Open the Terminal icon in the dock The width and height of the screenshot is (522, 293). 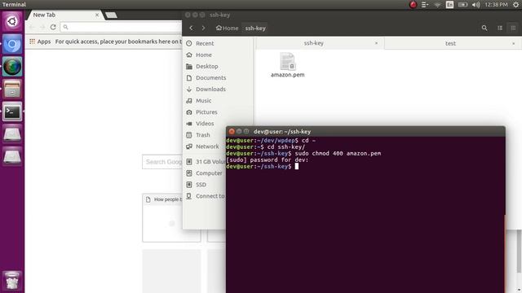[12, 112]
